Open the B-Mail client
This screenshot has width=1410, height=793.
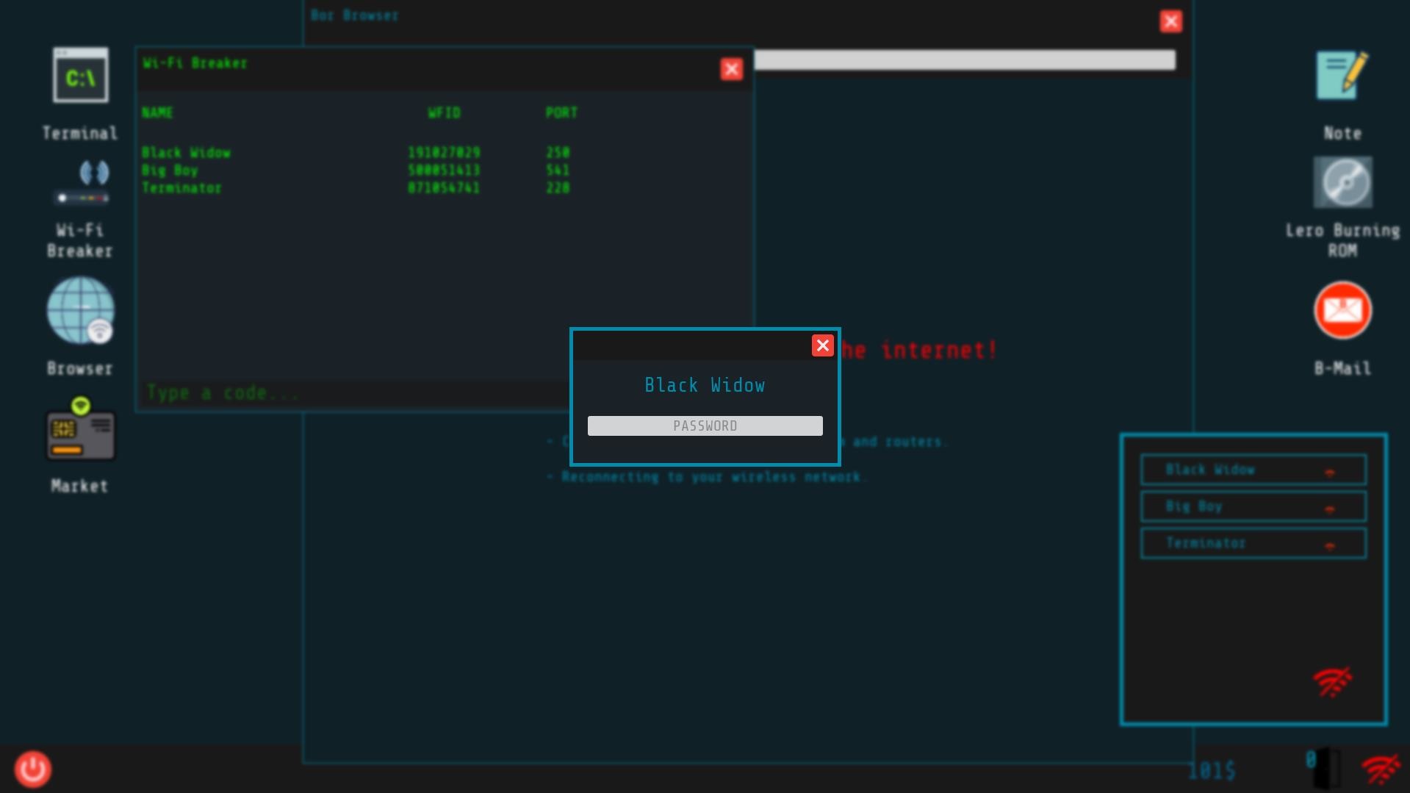(1342, 311)
